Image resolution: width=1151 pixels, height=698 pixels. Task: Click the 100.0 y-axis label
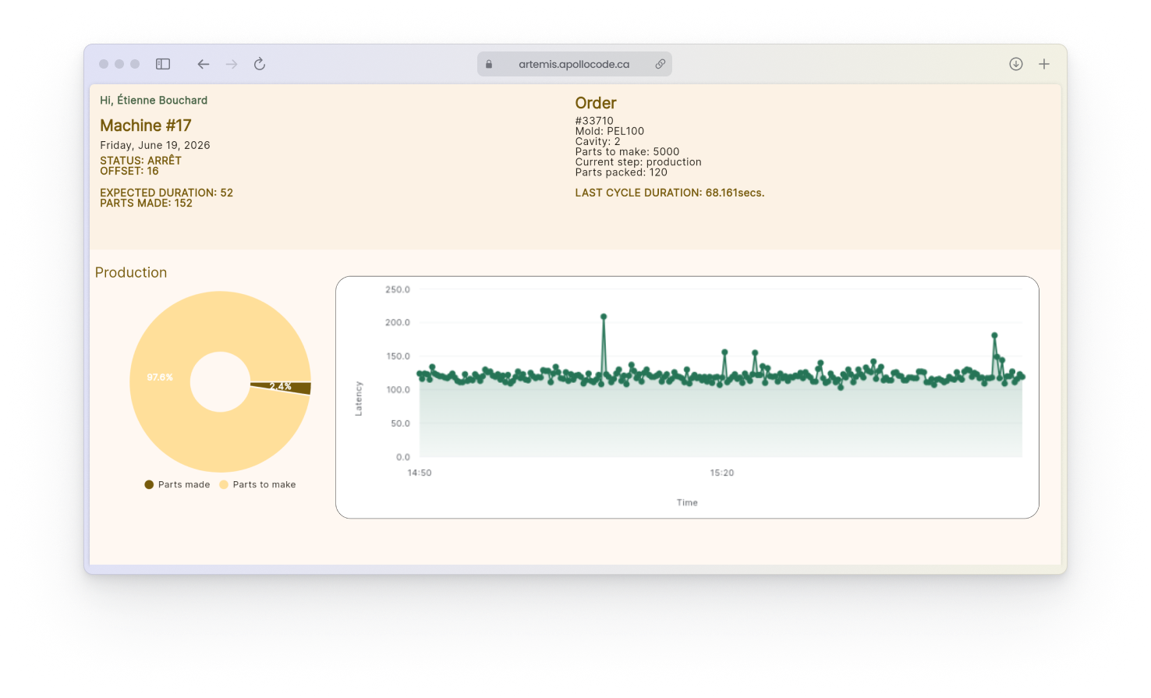(398, 390)
